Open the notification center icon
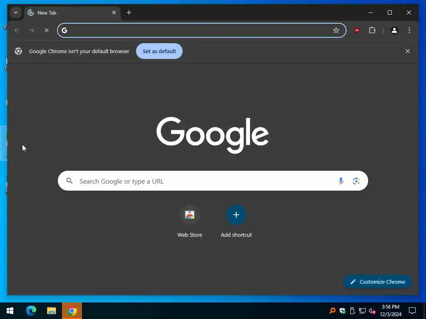Image resolution: width=426 pixels, height=319 pixels. (412, 311)
